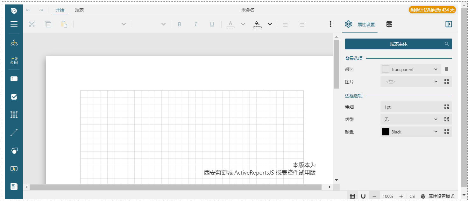Zoom out with the minus button
The image size is (468, 201).
pyautogui.click(x=374, y=196)
